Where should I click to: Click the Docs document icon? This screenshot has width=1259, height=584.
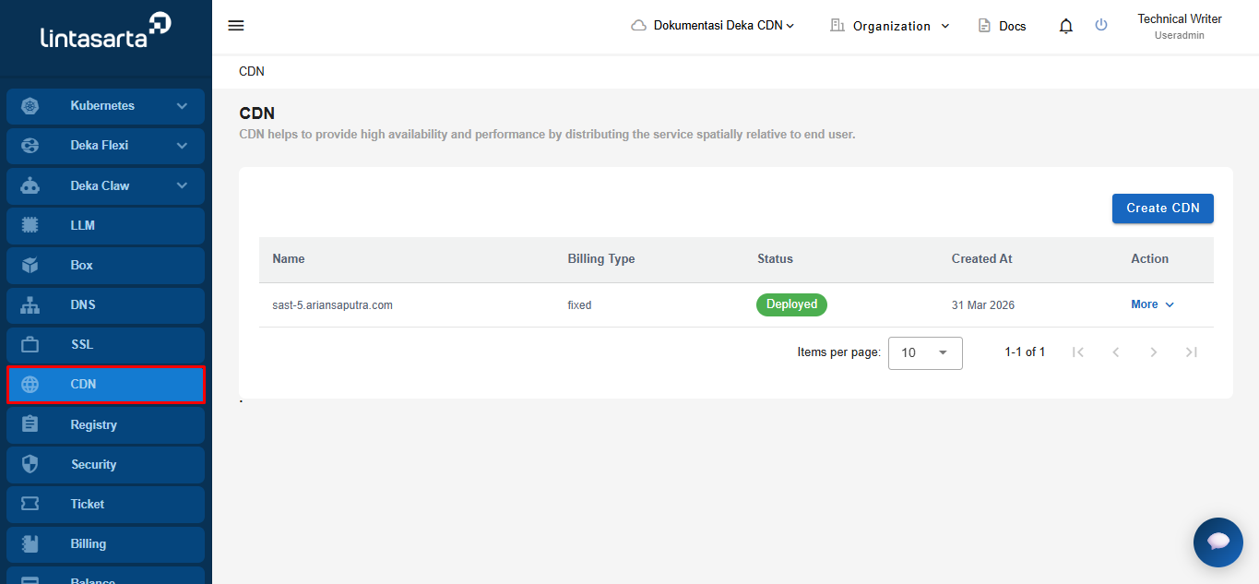985,26
